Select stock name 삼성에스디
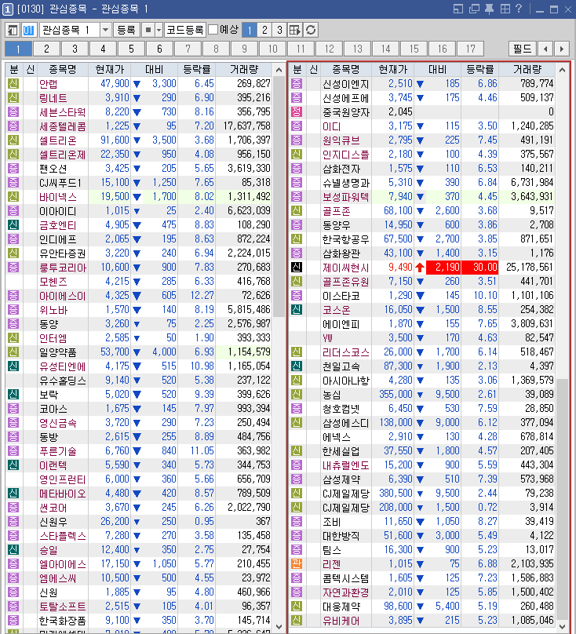 coord(346,422)
